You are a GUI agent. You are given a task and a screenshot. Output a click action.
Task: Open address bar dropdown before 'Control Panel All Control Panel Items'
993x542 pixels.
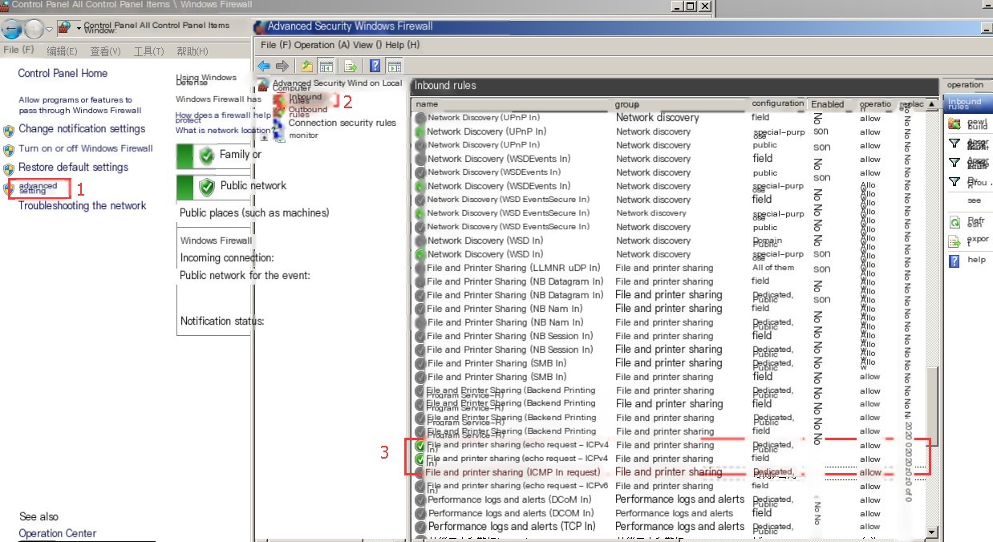[79, 29]
